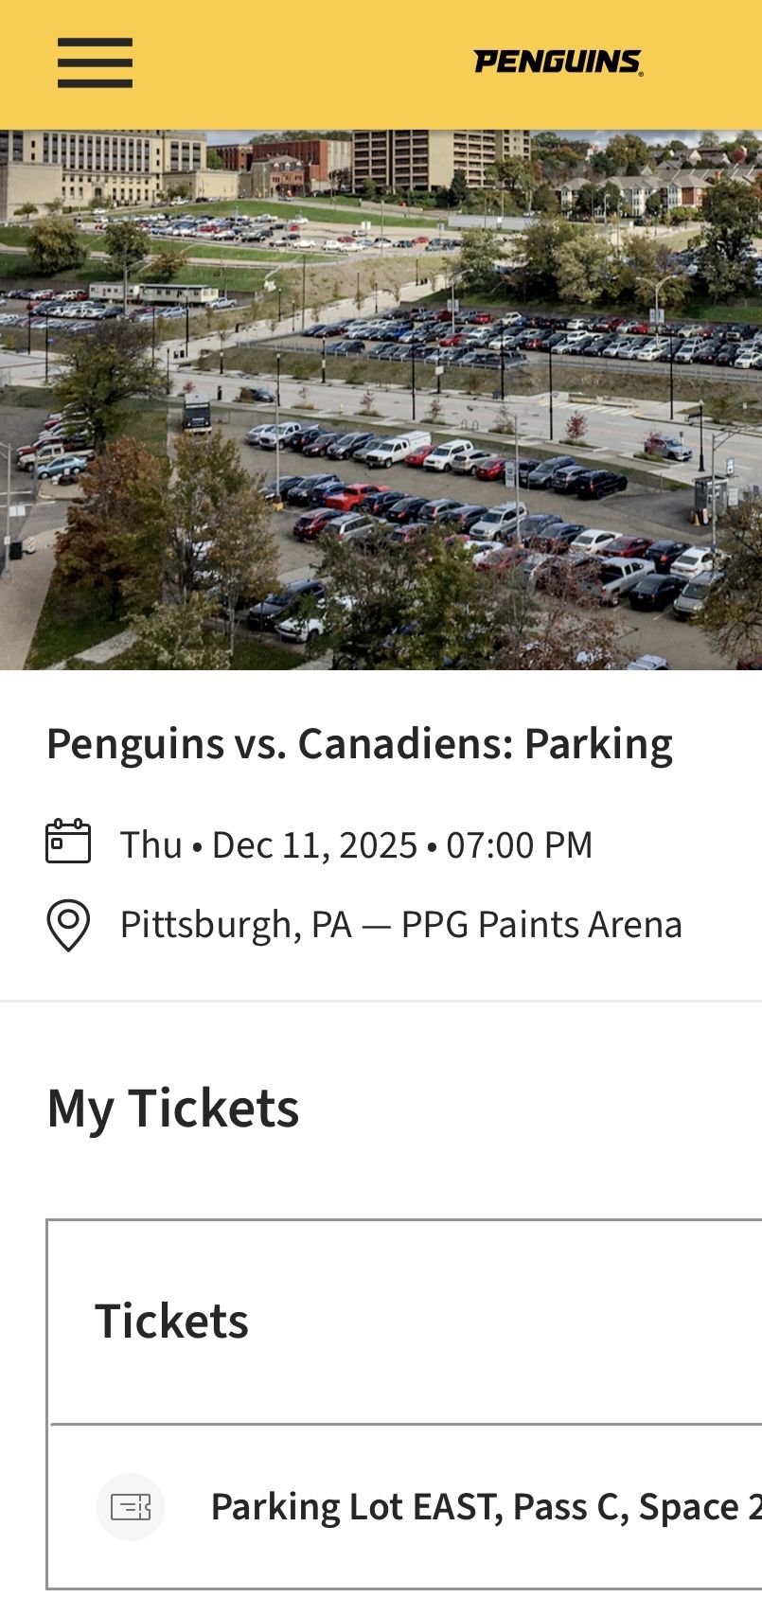Select the calendar icon beside the event date
762x1615 pixels.
tap(68, 842)
